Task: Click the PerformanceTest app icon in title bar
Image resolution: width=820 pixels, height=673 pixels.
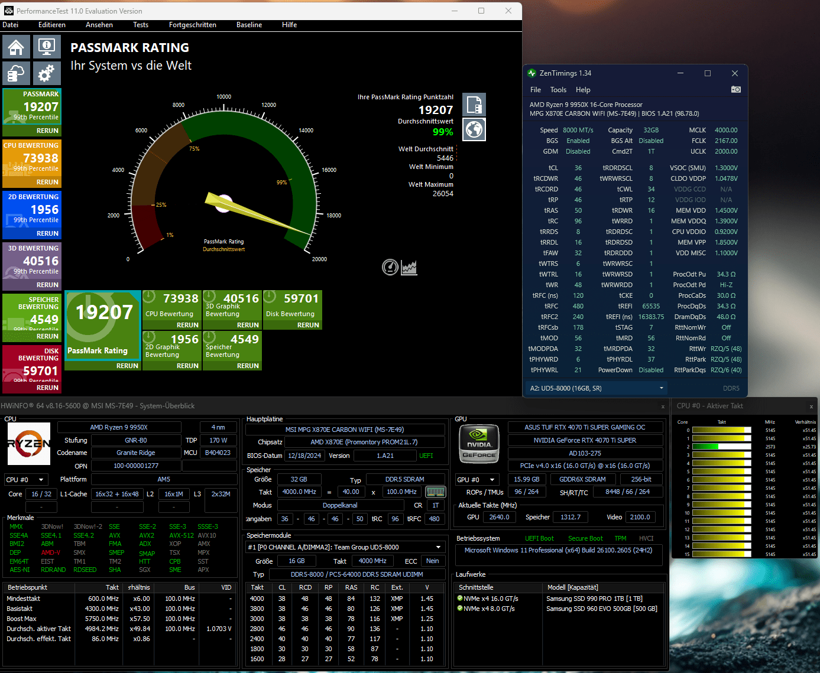Action: pyautogui.click(x=8, y=11)
